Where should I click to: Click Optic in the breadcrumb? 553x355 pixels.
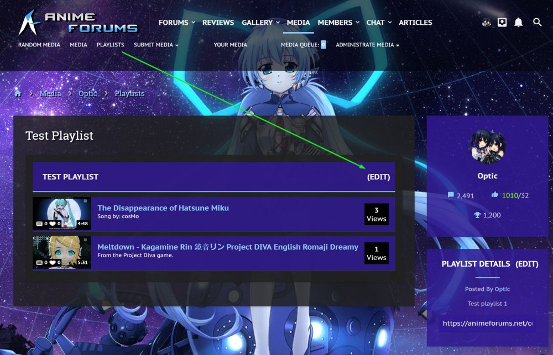87,93
